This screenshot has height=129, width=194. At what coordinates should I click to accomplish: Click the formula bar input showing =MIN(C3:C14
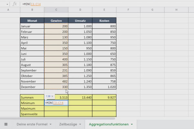coord(106,4)
